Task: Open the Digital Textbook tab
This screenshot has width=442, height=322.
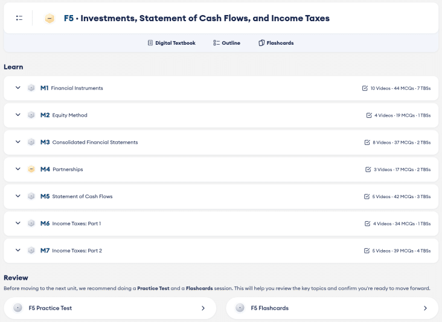Action: (x=171, y=43)
